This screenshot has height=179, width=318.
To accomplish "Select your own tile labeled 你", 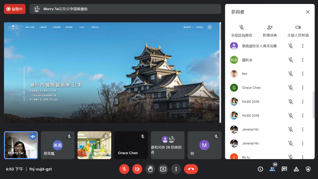I will (x=204, y=145).
